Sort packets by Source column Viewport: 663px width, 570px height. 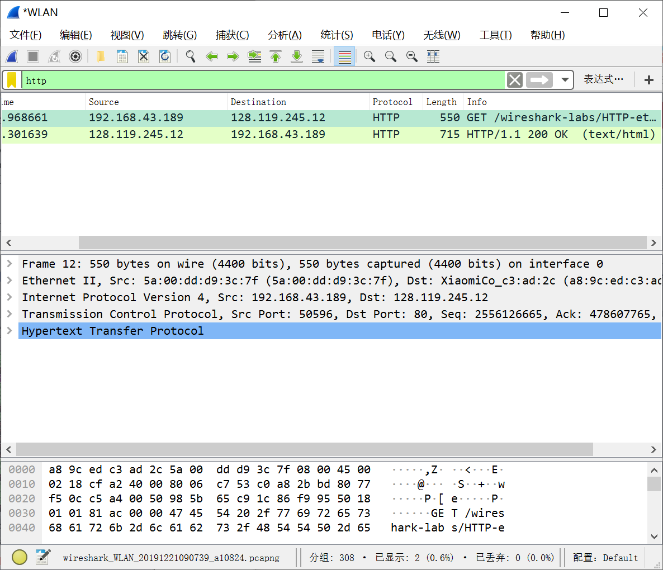click(156, 102)
